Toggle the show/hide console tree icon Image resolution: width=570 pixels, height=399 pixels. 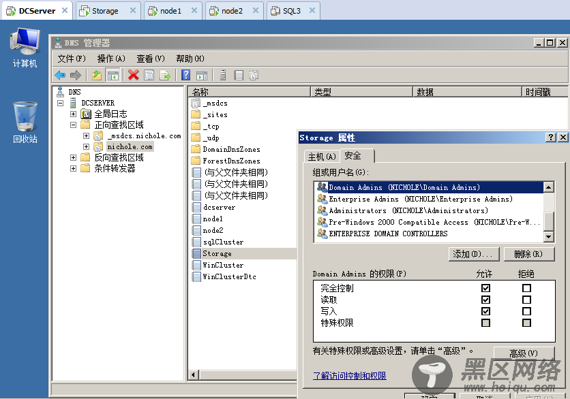(x=112, y=75)
